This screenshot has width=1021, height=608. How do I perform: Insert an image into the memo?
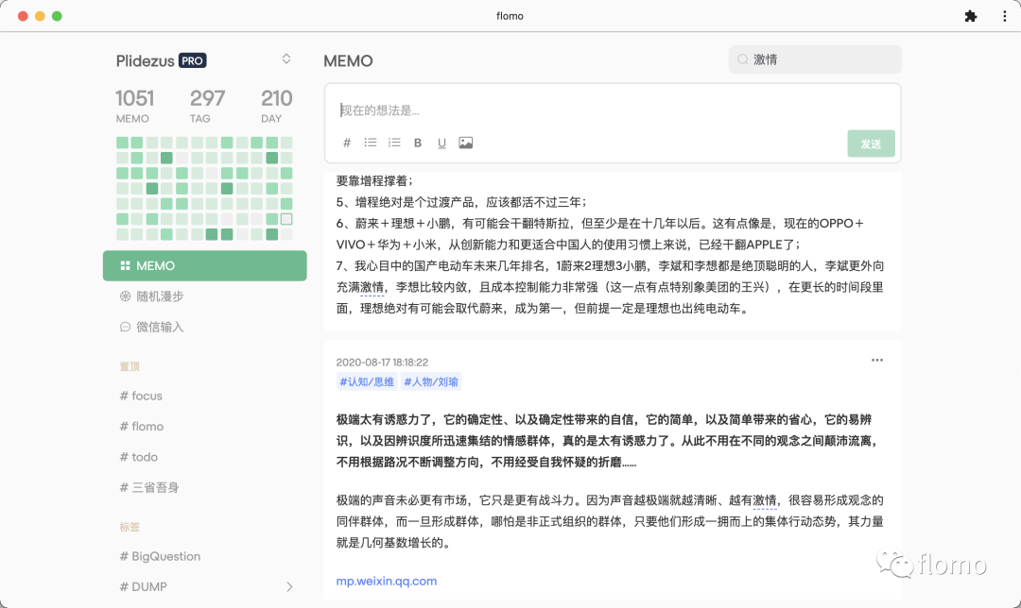465,143
